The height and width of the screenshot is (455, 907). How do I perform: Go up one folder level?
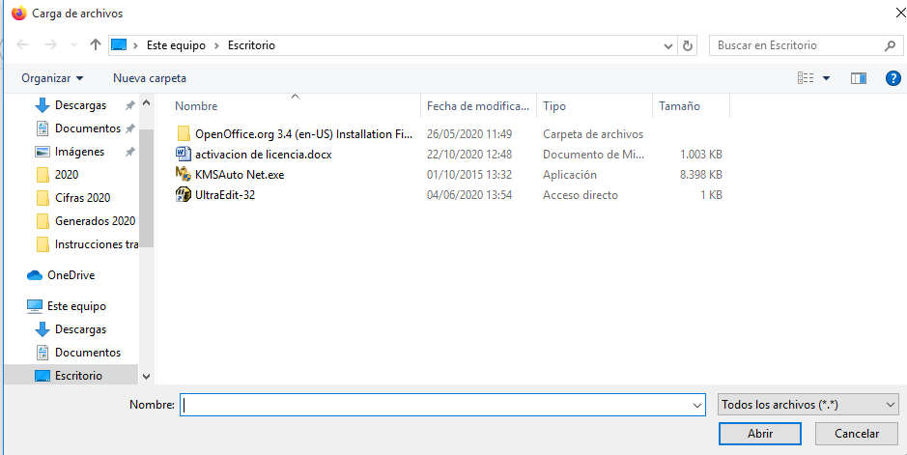click(x=96, y=45)
